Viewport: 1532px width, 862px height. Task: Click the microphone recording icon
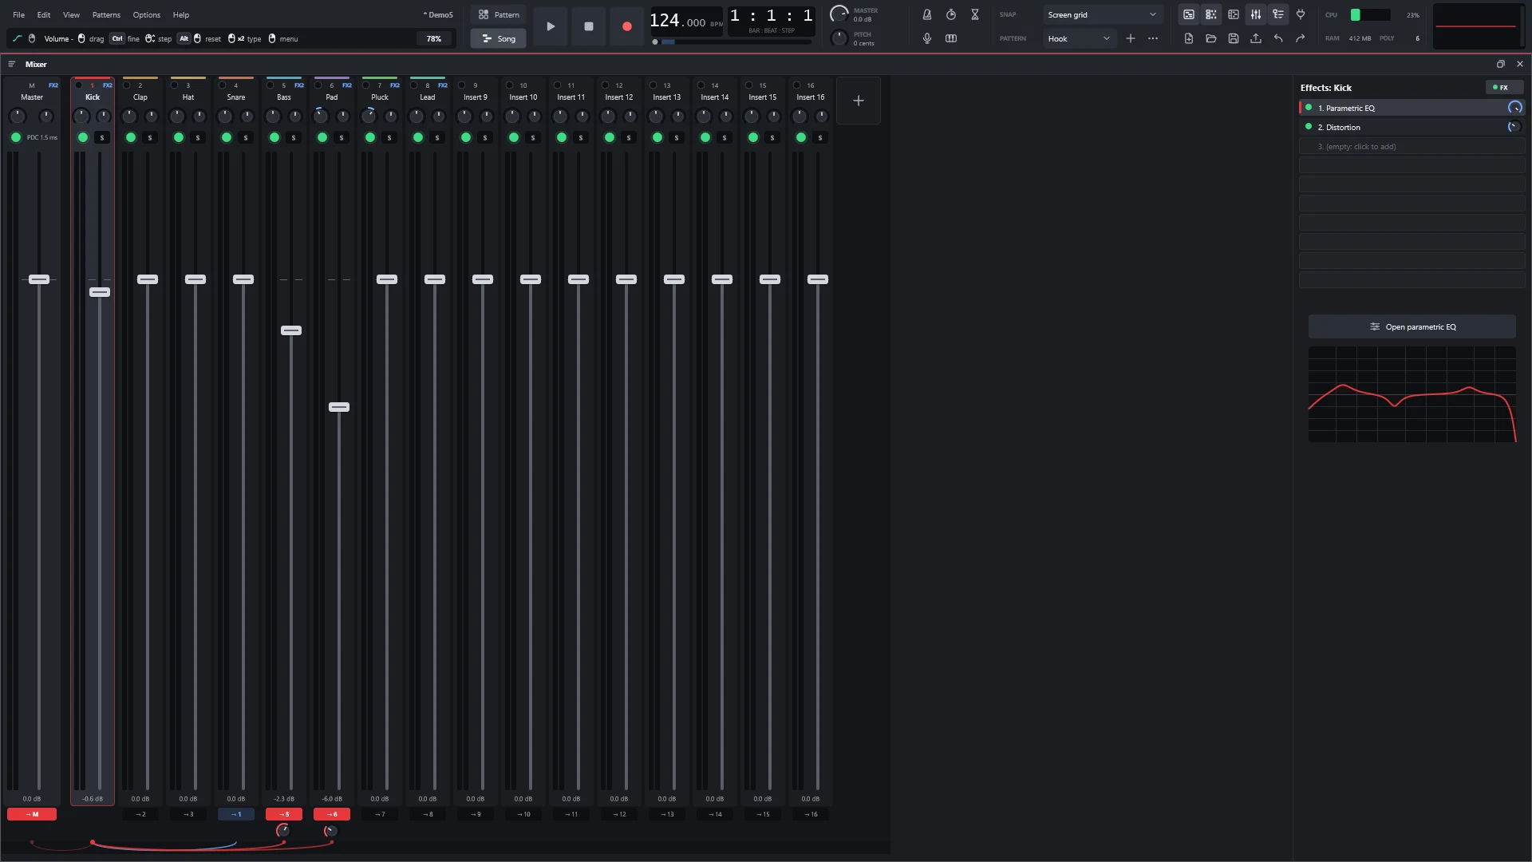pos(927,38)
